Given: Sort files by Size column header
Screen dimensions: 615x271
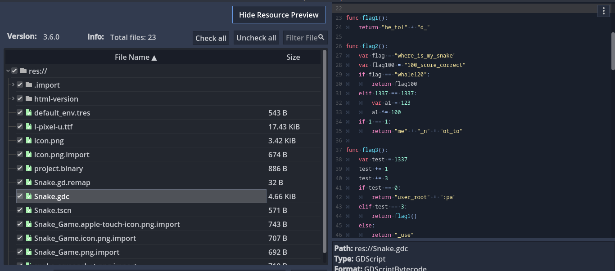Looking at the screenshot, I should (293, 57).
